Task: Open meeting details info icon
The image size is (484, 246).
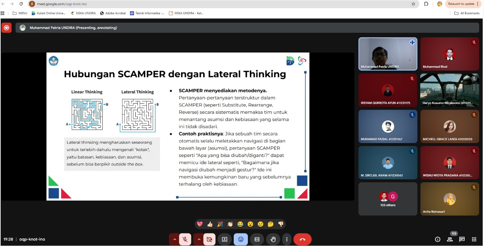Action: (x=438, y=240)
